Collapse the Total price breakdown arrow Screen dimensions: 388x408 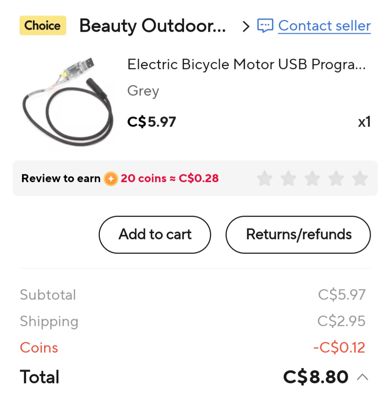362,377
